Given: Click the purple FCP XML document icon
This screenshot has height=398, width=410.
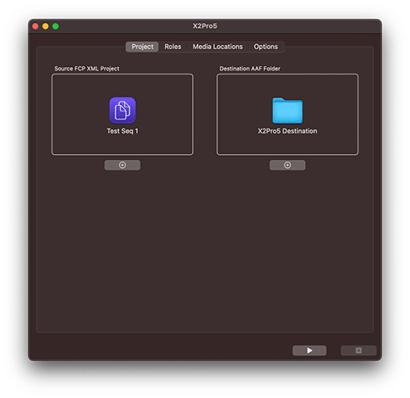Looking at the screenshot, I should (122, 111).
